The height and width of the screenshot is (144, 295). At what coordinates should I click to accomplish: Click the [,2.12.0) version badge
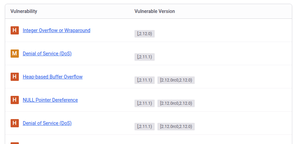(144, 34)
